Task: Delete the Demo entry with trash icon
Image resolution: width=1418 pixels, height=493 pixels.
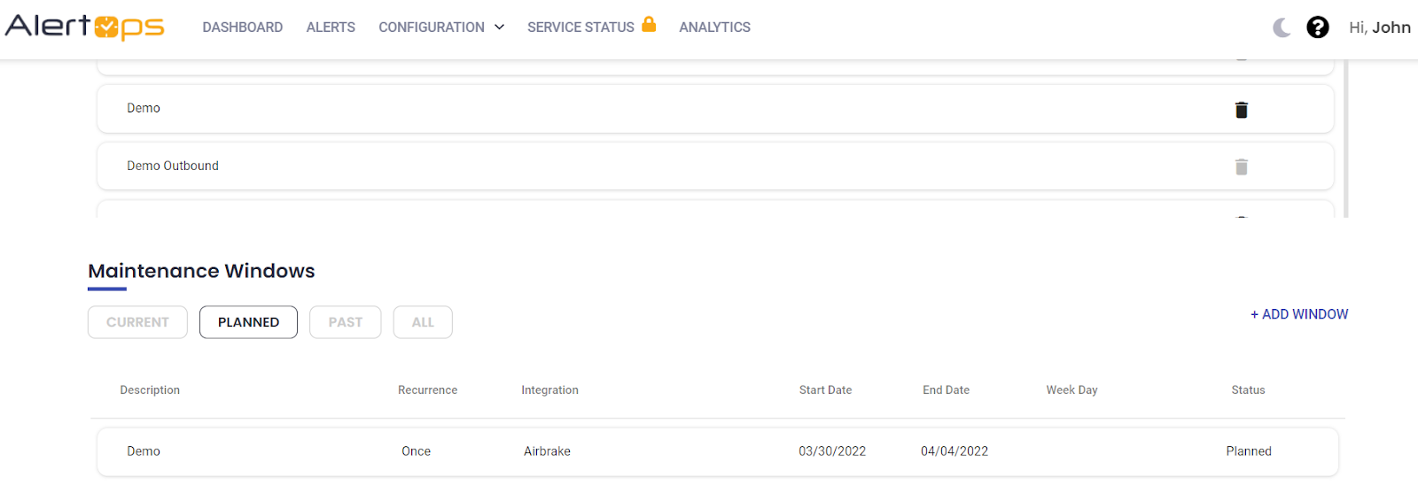Action: (x=1241, y=110)
